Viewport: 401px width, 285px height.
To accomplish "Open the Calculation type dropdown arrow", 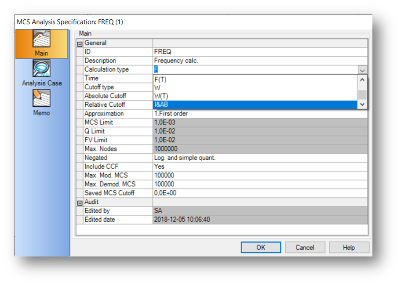I will pyautogui.click(x=362, y=70).
